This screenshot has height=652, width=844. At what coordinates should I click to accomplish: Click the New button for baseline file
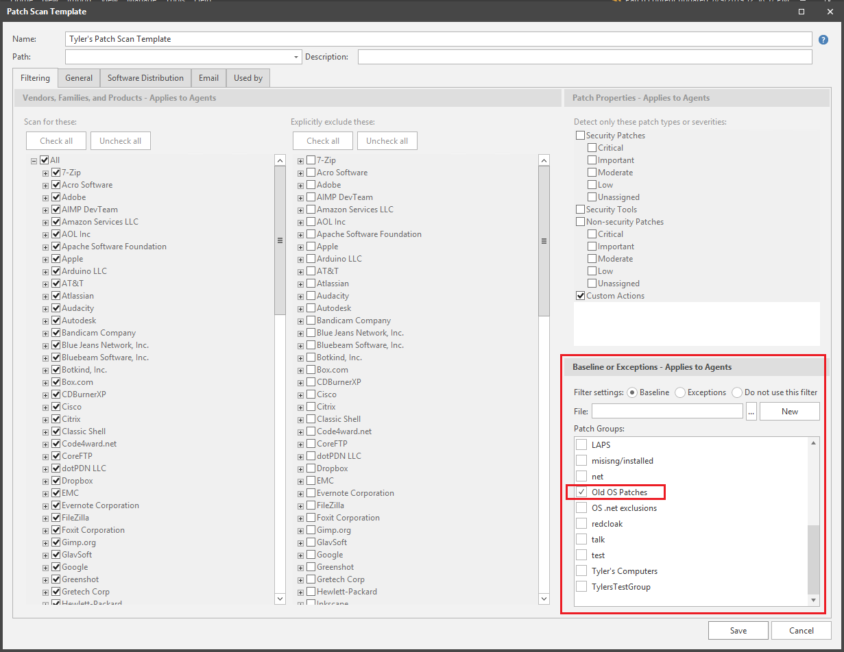tap(789, 412)
